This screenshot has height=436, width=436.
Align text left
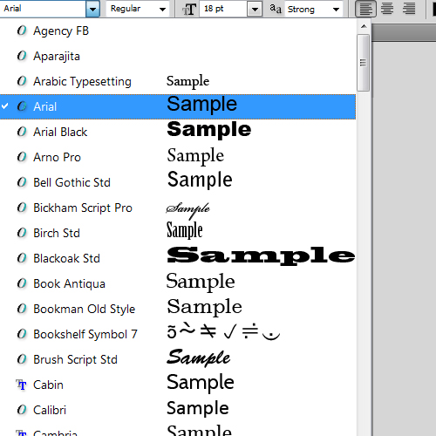pos(365,9)
